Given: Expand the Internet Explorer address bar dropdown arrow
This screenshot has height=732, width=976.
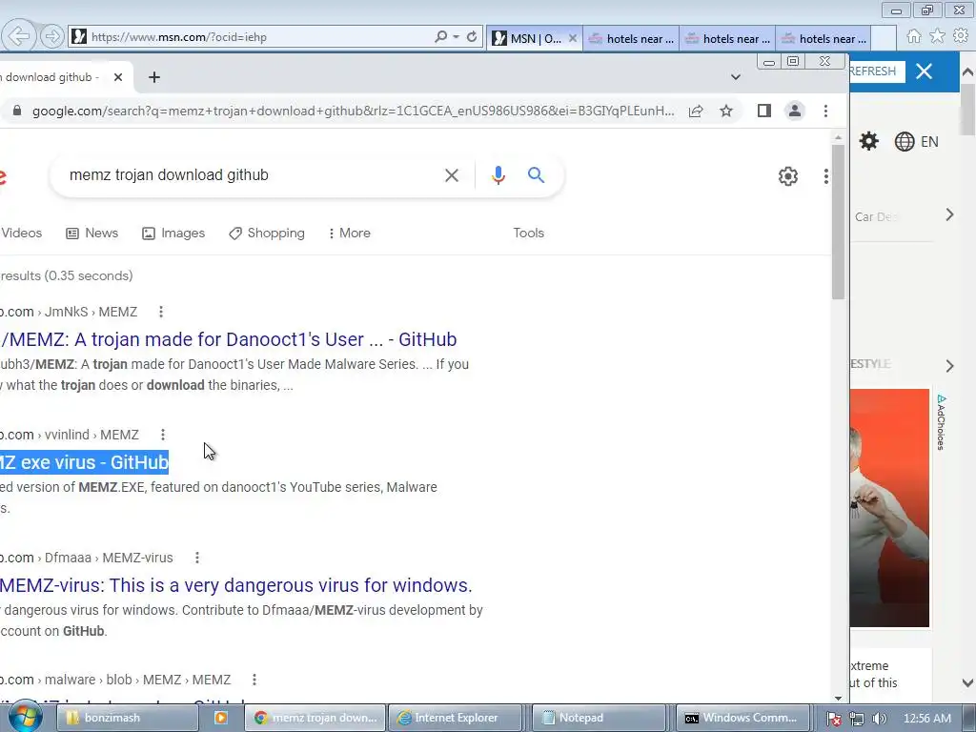Looking at the screenshot, I should click(457, 37).
